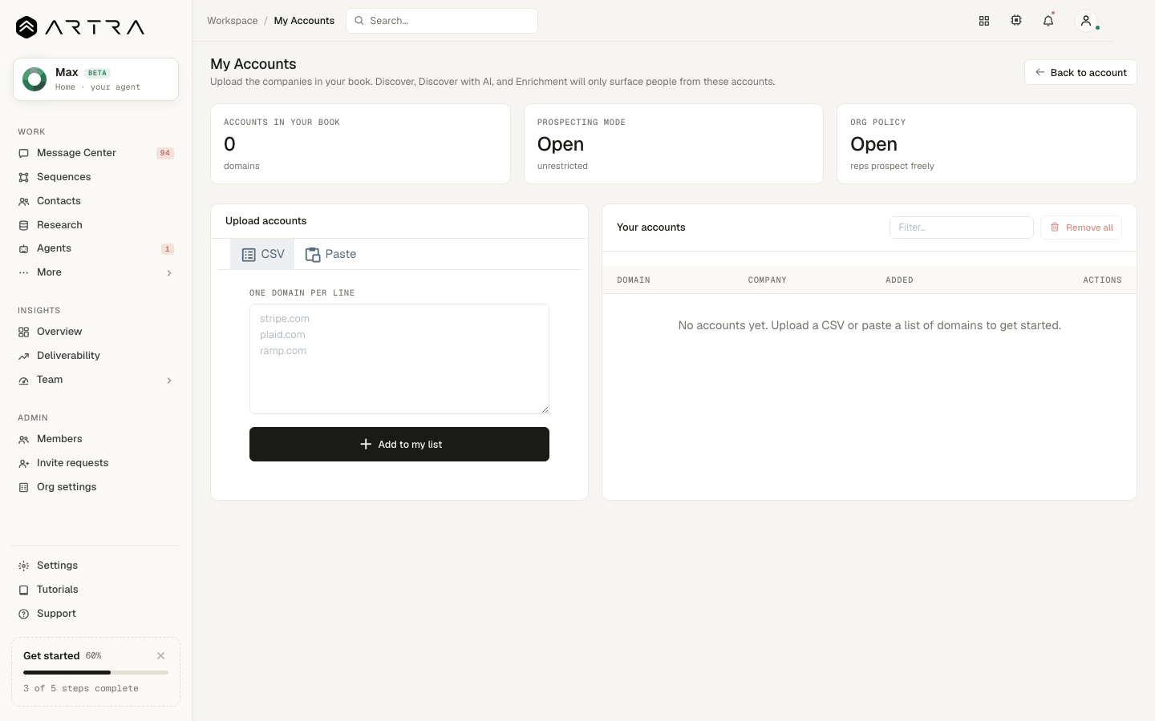This screenshot has width=1155, height=721.
Task: Click the Agents count badge 1
Action: click(168, 249)
